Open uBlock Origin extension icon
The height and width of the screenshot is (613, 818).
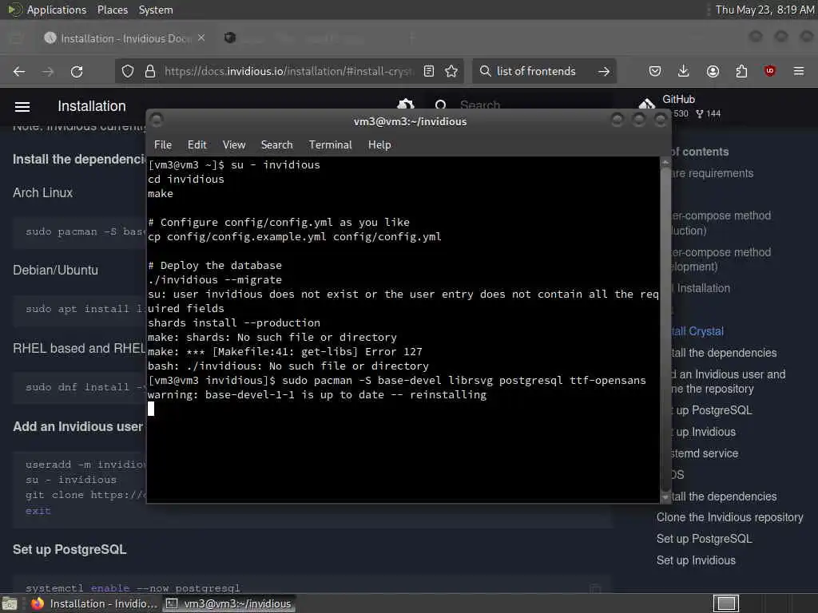[770, 71]
